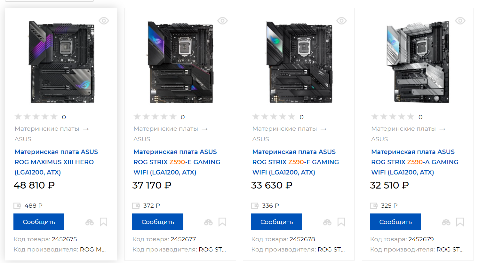Open ROG STRIX Z590-A GAMING WIFI title link
Viewport: 479px width, 263px height.
(x=414, y=162)
